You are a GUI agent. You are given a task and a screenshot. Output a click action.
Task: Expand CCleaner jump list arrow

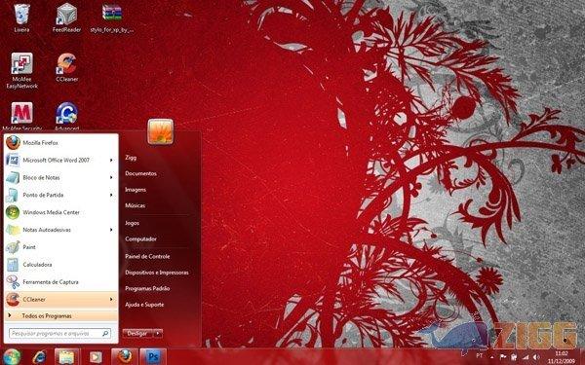pyautogui.click(x=111, y=299)
